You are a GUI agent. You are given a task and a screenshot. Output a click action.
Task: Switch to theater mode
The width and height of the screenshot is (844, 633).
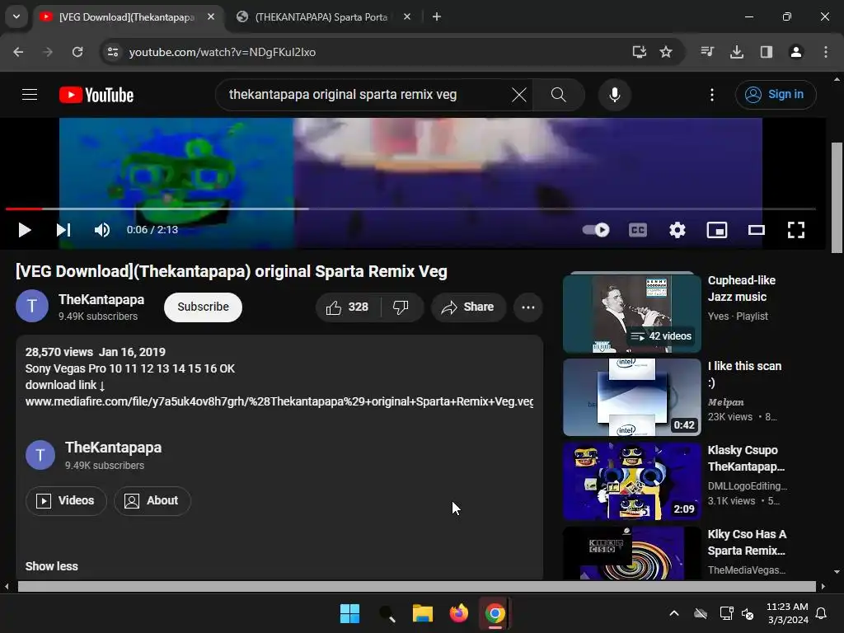[757, 231]
